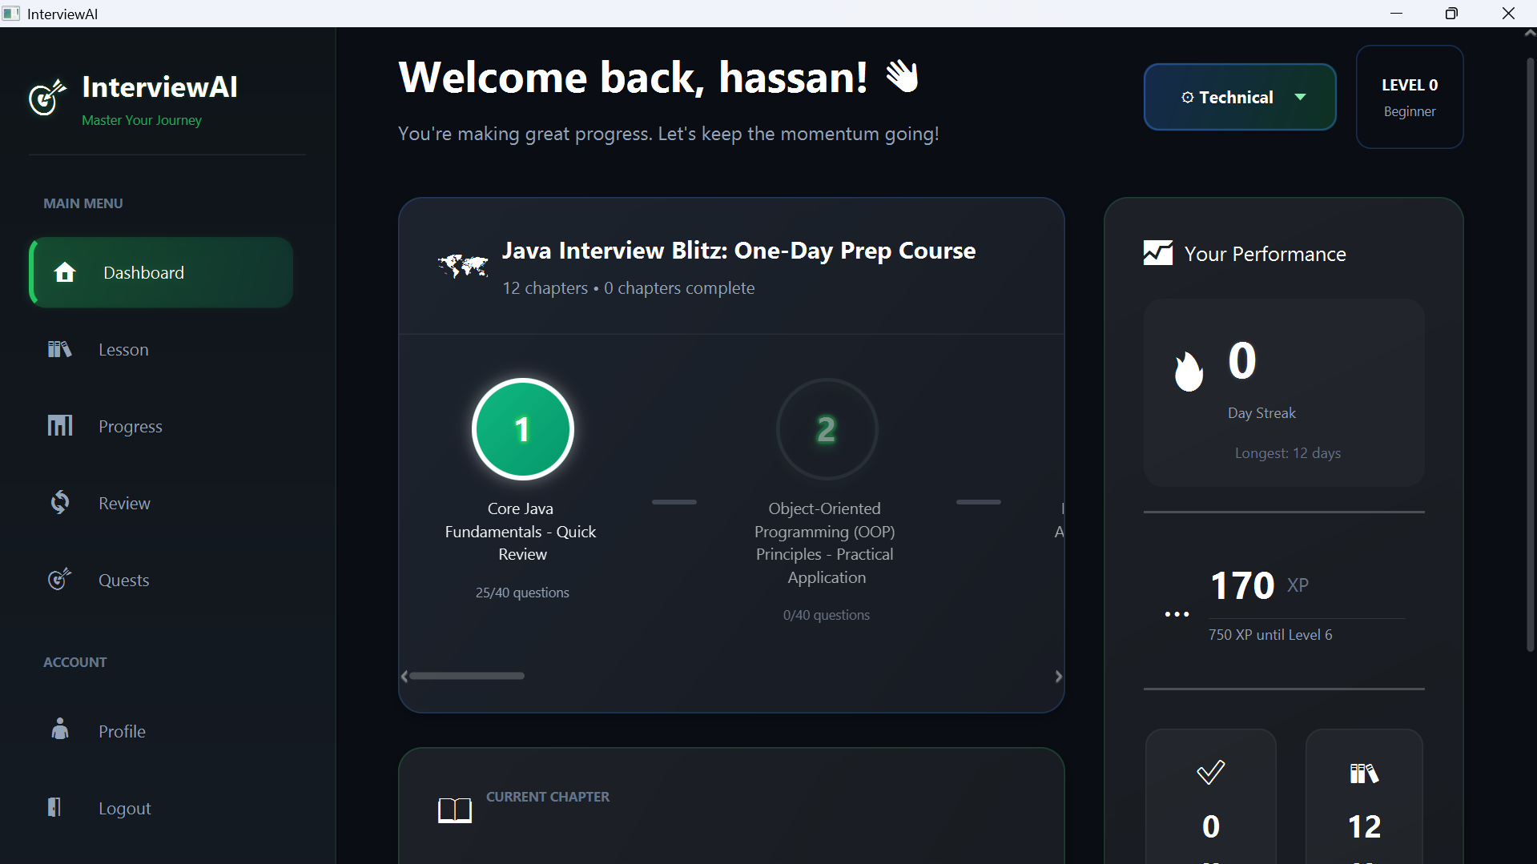The width and height of the screenshot is (1537, 864).
Task: Click the Level 0 Beginner badge
Action: pos(1410,97)
